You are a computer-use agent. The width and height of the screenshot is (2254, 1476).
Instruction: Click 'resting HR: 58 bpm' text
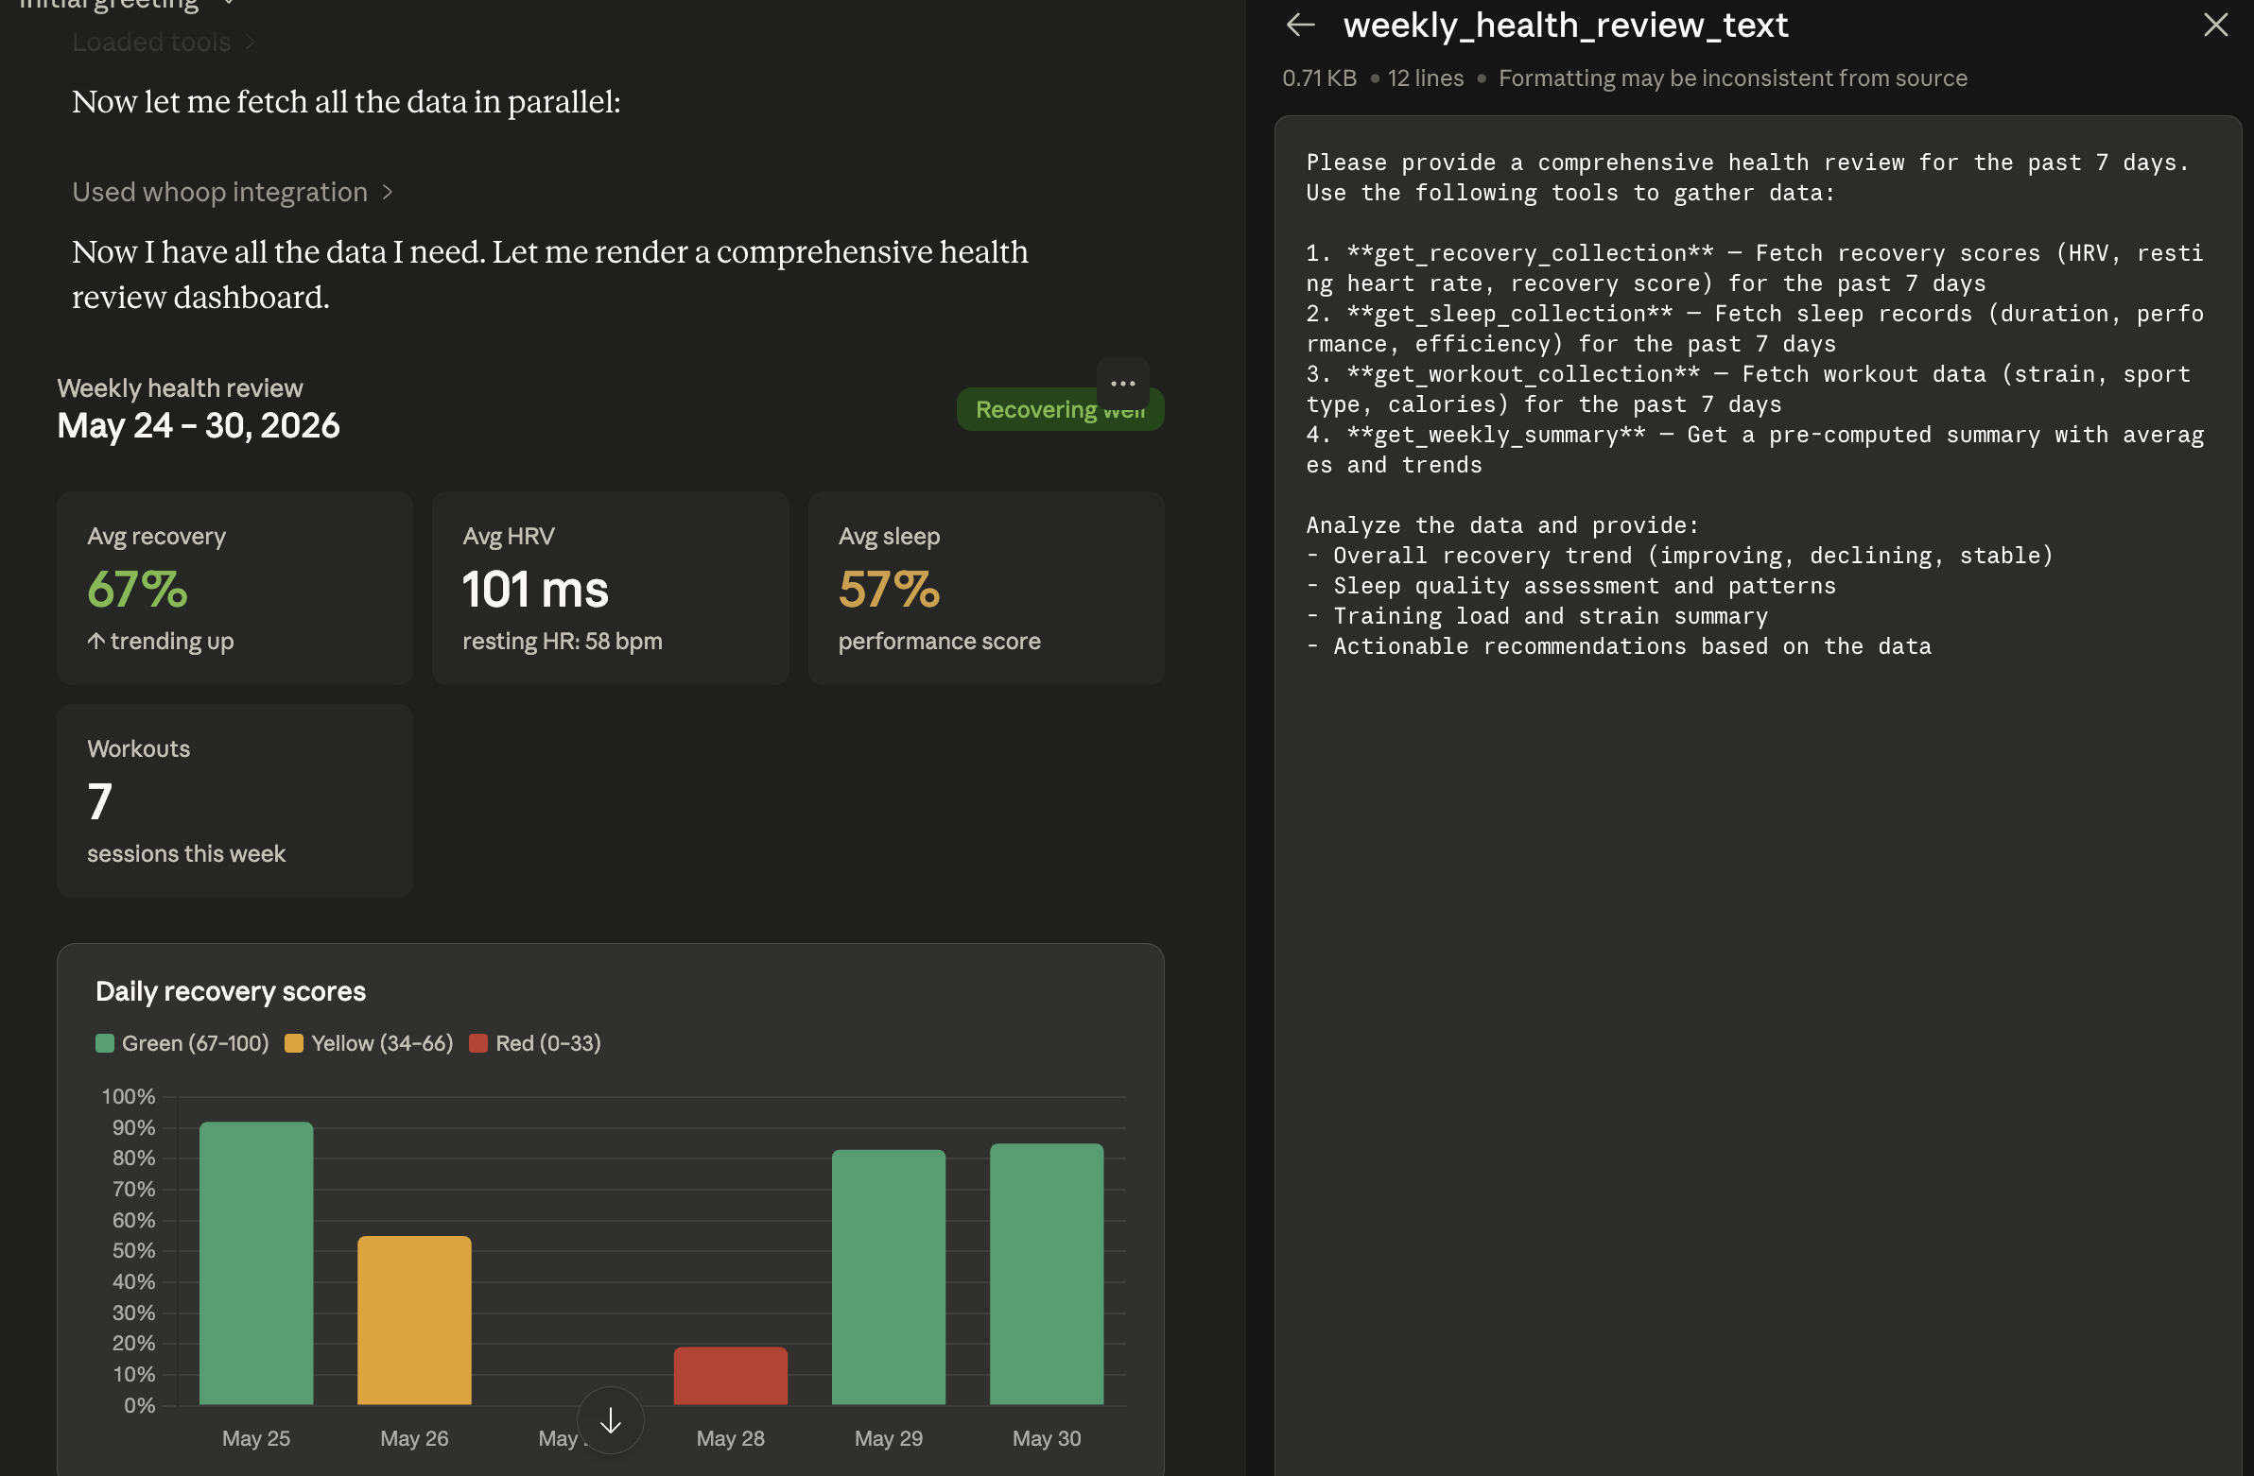pyautogui.click(x=563, y=641)
